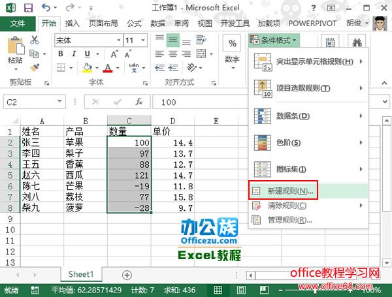
Task: Open Find with the binoculars icon
Action: pyautogui.click(x=357, y=42)
